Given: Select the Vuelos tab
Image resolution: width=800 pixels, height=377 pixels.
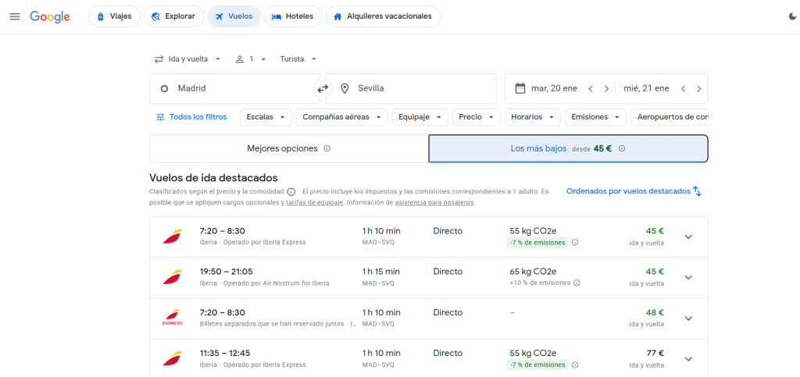Looking at the screenshot, I should (234, 16).
